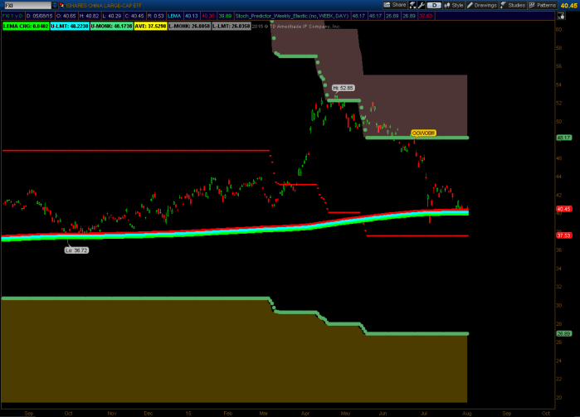Click the yellow OOWOBII chart label
This screenshot has height=417, width=580.
423,133
